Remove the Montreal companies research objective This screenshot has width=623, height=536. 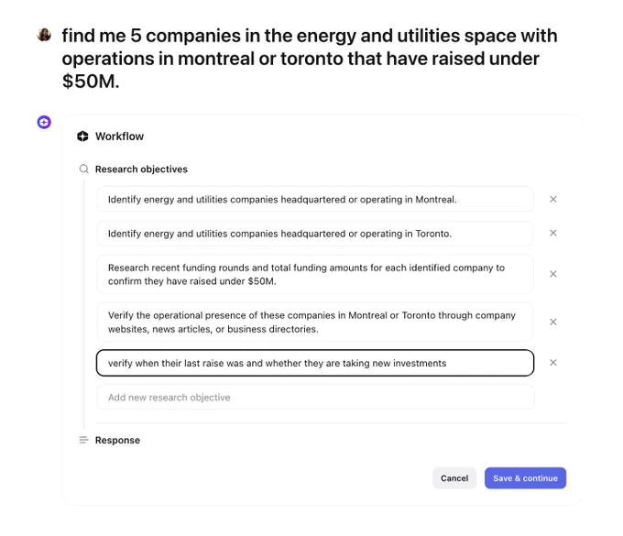tap(553, 199)
